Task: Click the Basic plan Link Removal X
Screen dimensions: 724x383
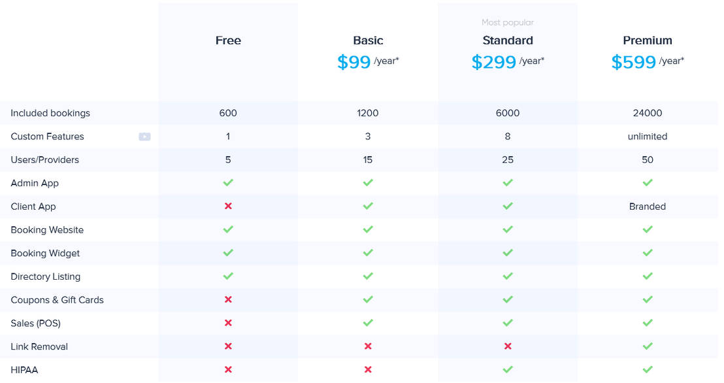Action: (x=368, y=346)
